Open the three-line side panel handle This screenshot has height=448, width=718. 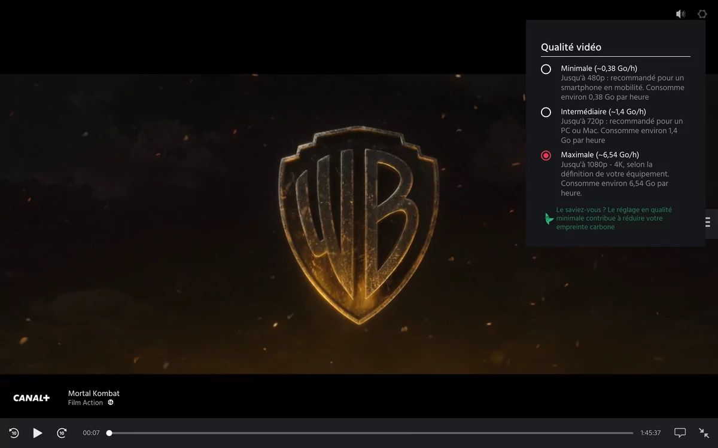pos(708,222)
